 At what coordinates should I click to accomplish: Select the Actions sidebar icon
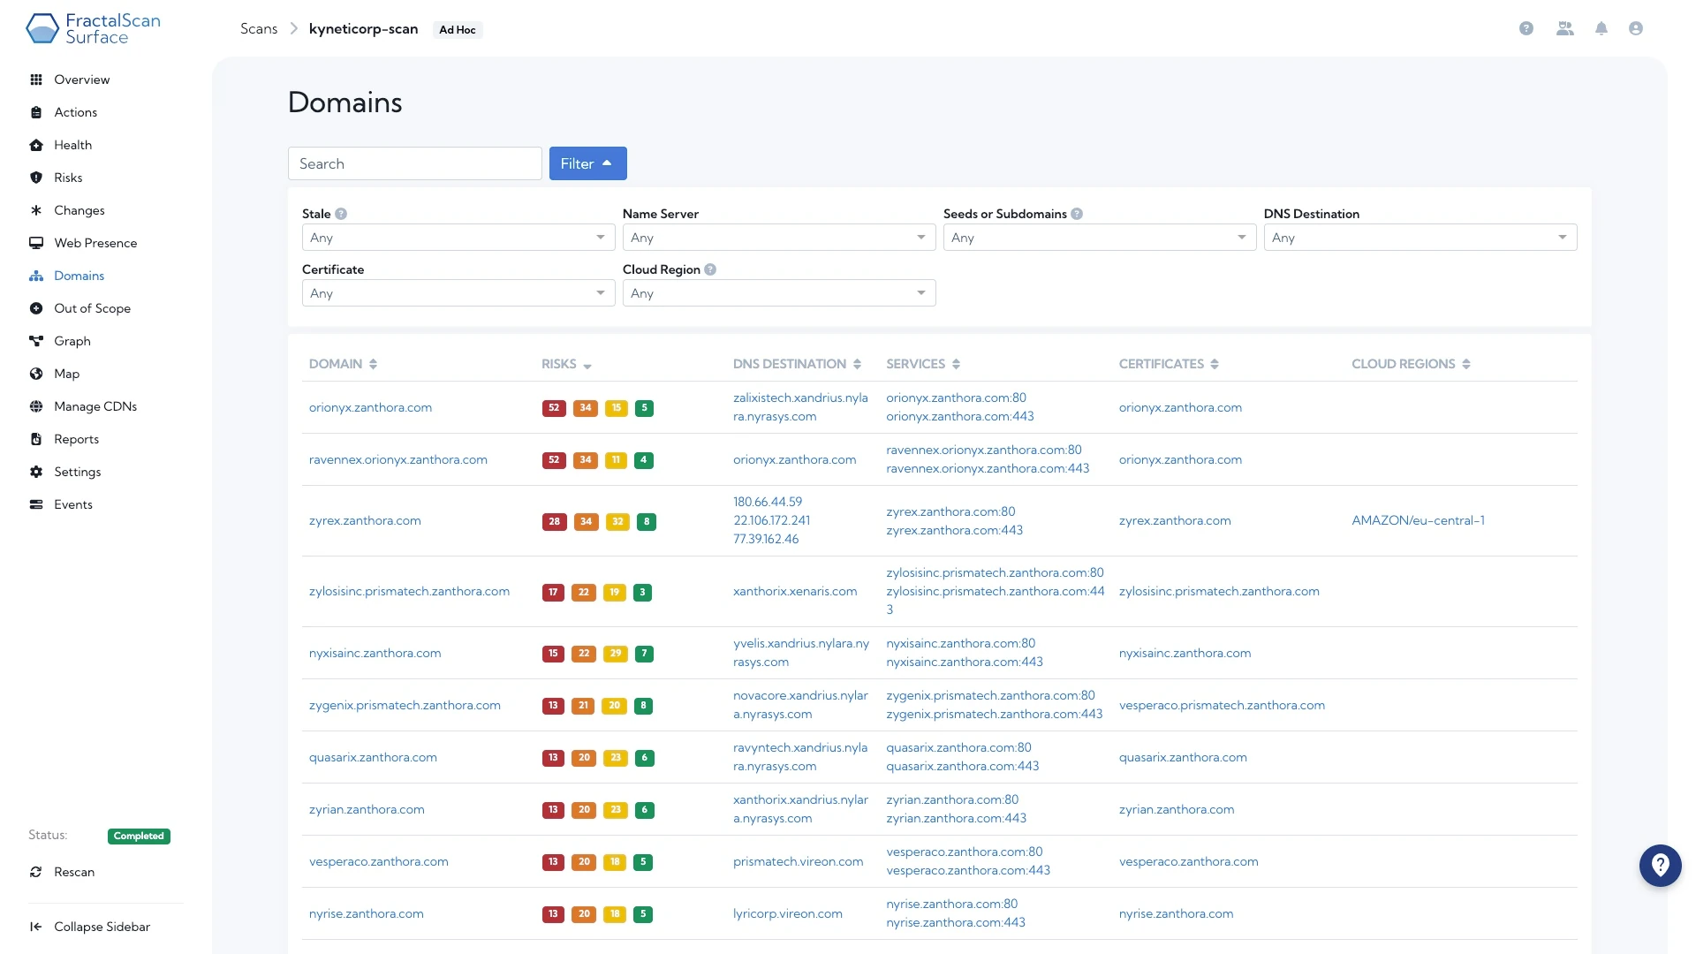[37, 112]
